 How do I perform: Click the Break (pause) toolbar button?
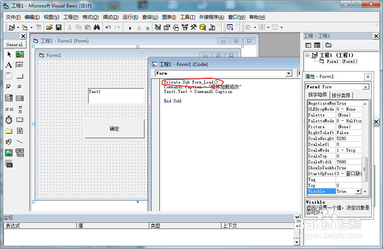(139, 28)
